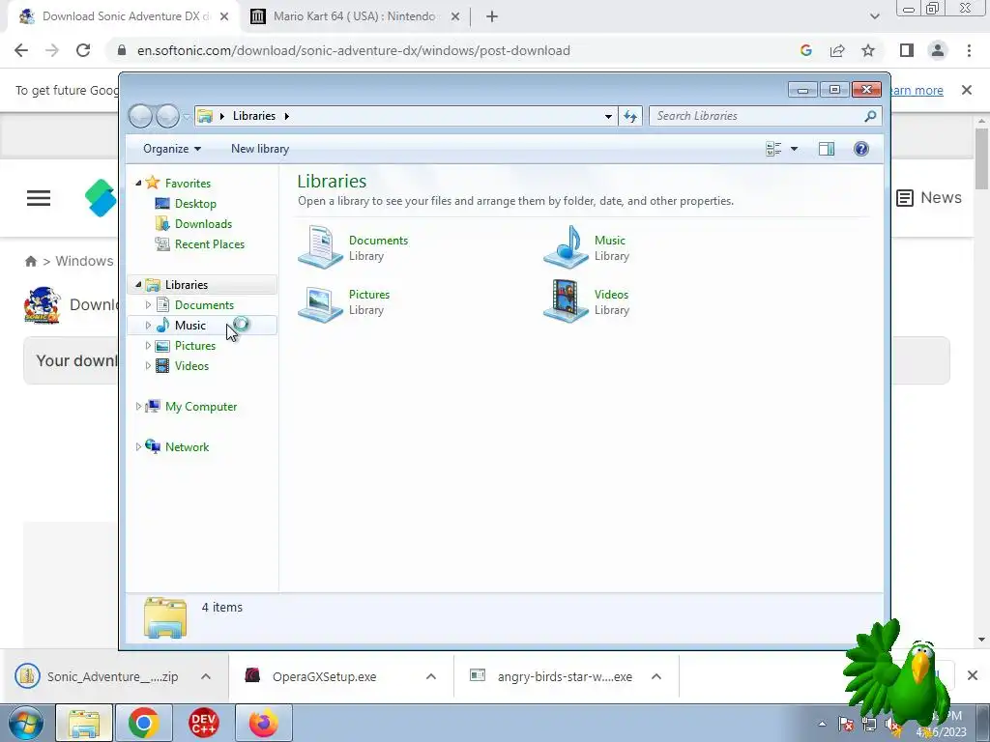Open Softonic hamburger menu

(39, 198)
